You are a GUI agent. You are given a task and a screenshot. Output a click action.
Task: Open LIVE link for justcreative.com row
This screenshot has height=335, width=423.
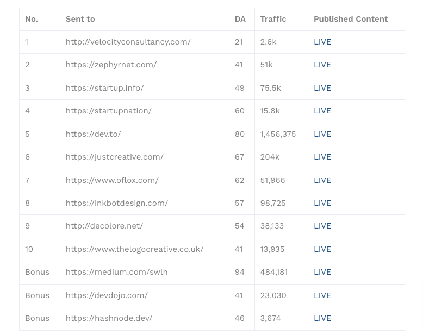(322, 157)
